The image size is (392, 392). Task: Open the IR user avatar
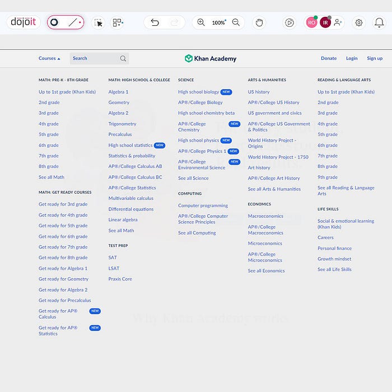click(325, 22)
